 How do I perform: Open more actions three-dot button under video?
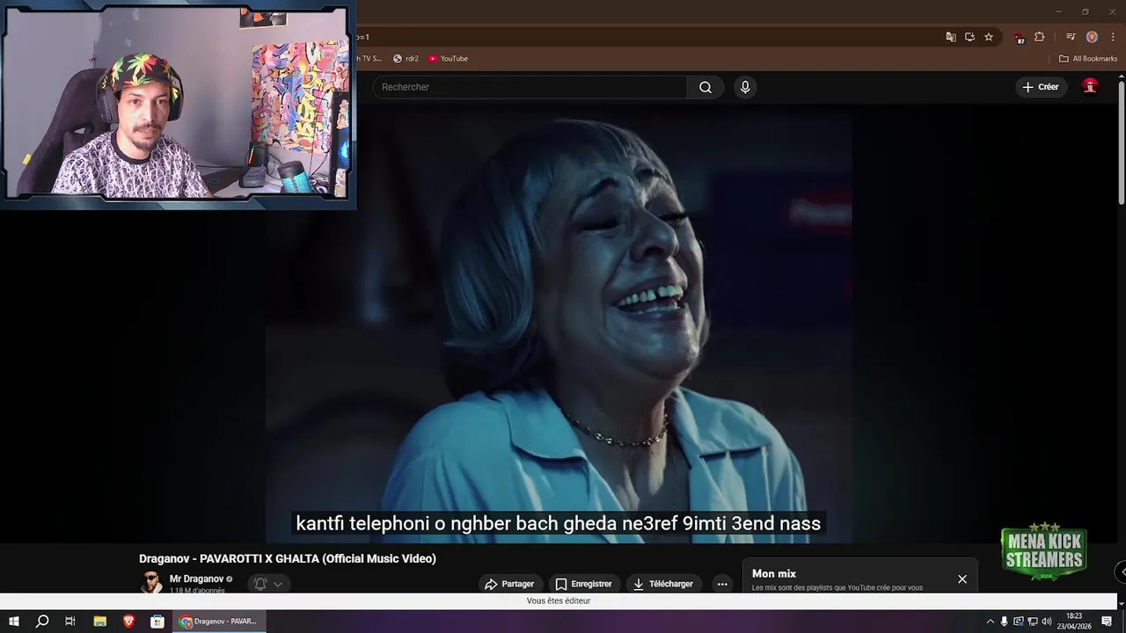722,584
